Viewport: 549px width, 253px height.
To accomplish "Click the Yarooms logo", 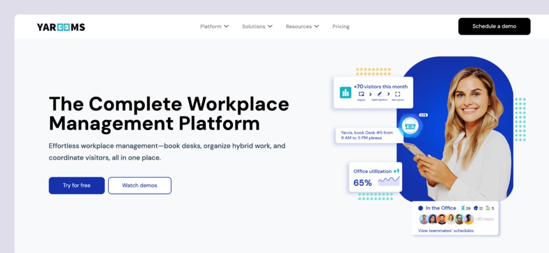I will [61, 27].
